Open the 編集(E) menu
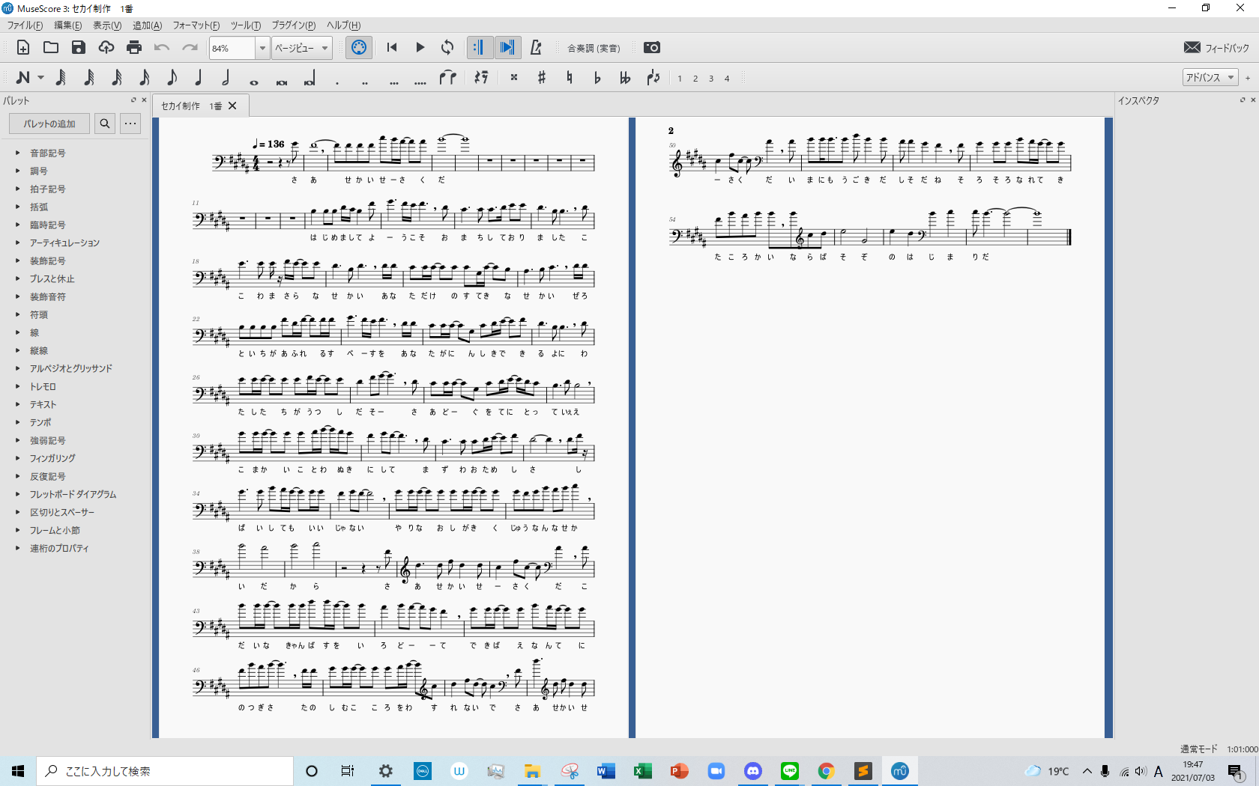The height and width of the screenshot is (786, 1259). [x=67, y=25]
